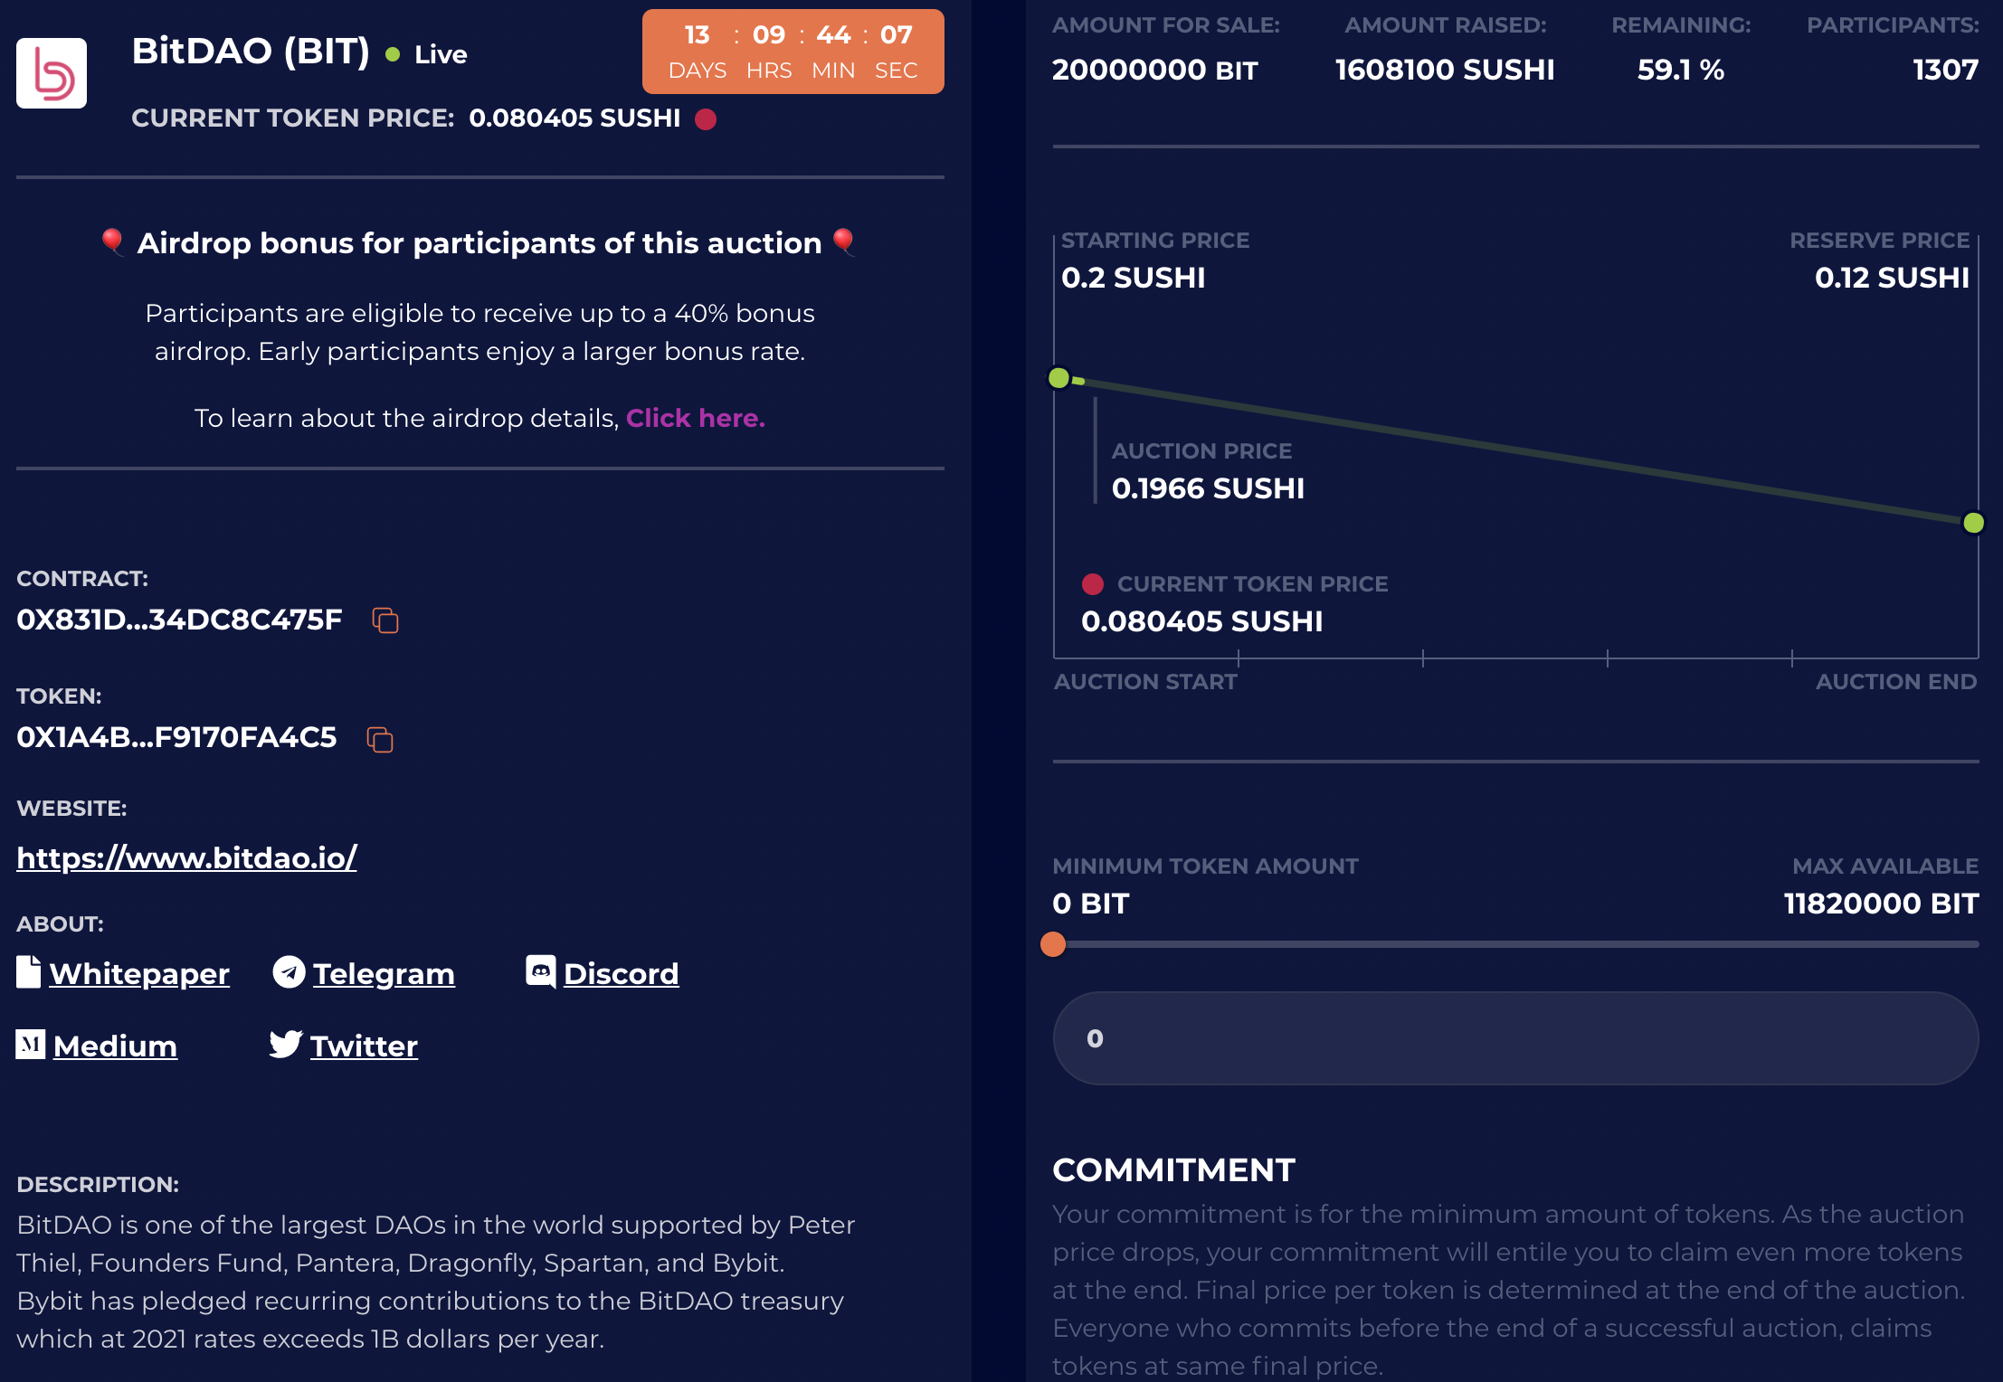Click the '11820000 BIT' max available value
The image size is (2003, 1382).
pos(1882,904)
